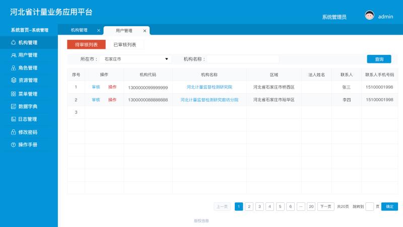Click the 下一页 next page button
This screenshot has width=403, height=227.
325,206
